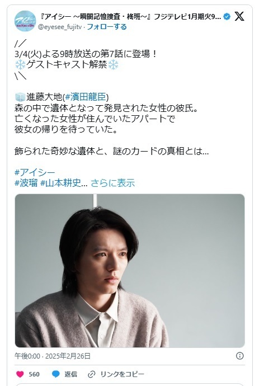Open the #山本耕史 hashtag
Screen dimensions: 259x386
(x=60, y=183)
